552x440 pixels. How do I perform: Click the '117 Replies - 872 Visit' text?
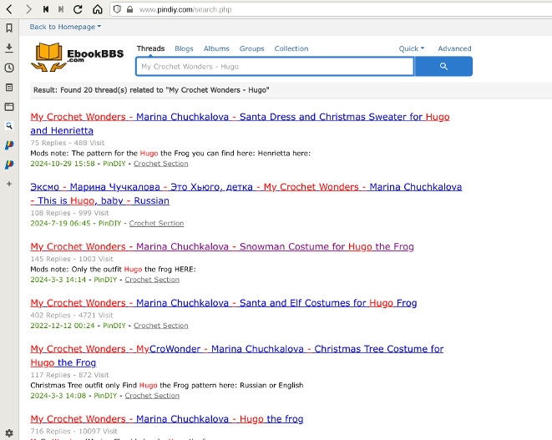pyautogui.click(x=69, y=375)
